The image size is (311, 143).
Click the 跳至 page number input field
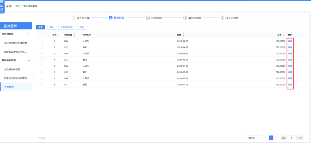coord(291,138)
